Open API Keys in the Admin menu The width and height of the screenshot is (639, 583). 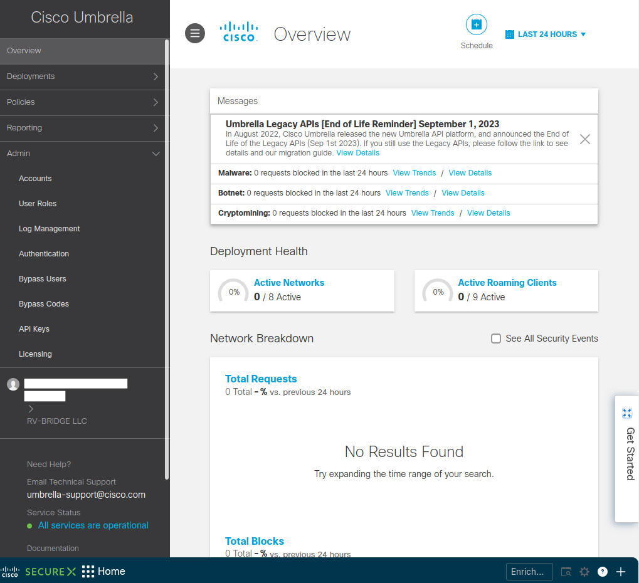(x=34, y=329)
